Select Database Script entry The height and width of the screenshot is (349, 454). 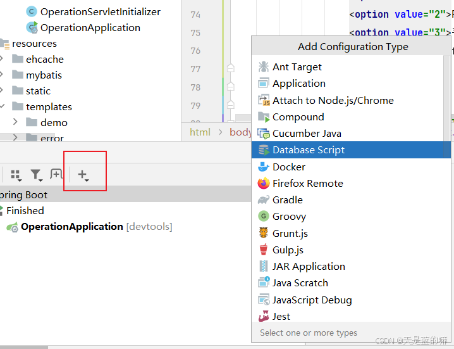[351, 150]
